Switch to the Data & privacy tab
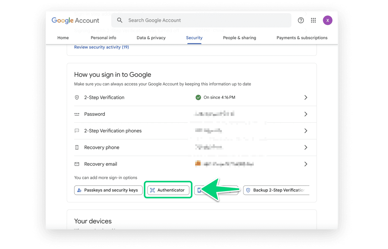Screen dimensions: 388x249 [151, 38]
